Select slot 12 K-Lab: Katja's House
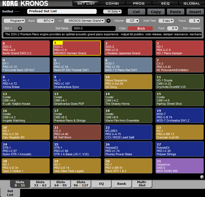The height and width of the screenshot is (197, 205). tap(26, 99)
